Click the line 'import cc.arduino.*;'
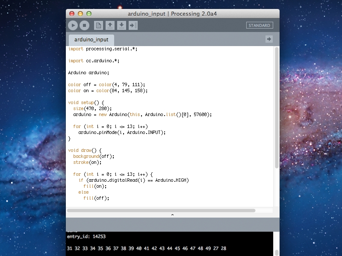Screen dimensions: 342x256 [x=94, y=61]
